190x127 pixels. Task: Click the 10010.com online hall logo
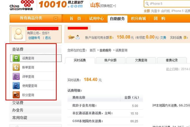(x=61, y=4)
